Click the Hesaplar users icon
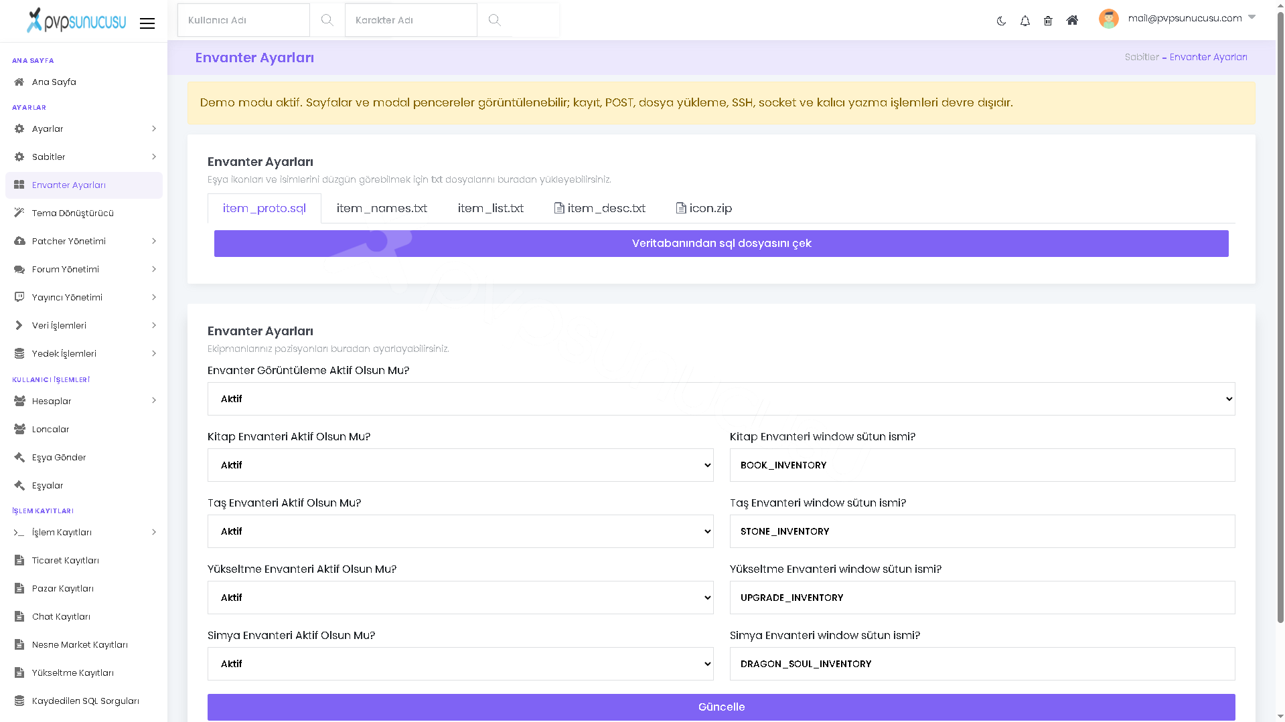 19,401
